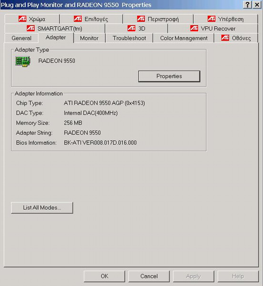The width and height of the screenshot is (263, 286).
Task: Click the Memory Size label
Action: coord(33,123)
